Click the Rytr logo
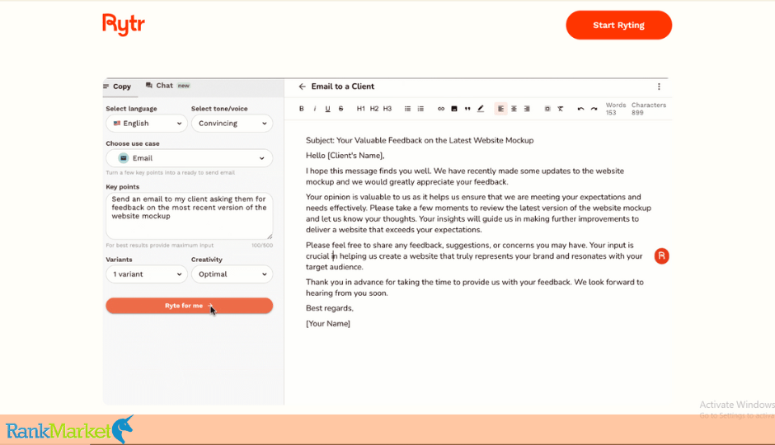The width and height of the screenshot is (775, 445). click(x=124, y=24)
